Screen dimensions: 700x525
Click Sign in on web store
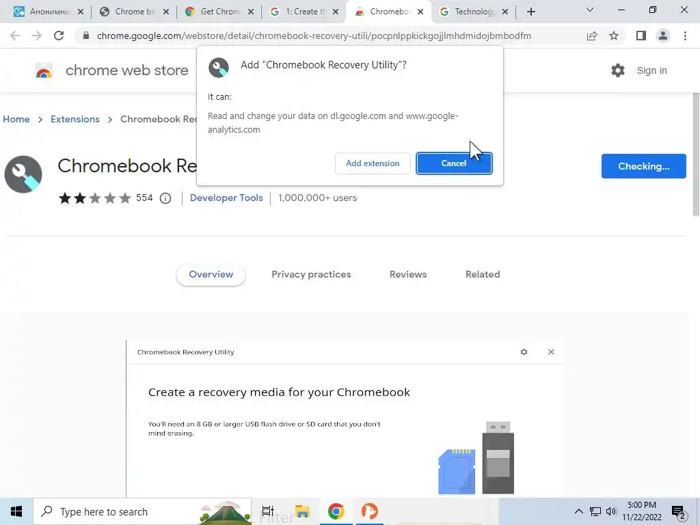coord(651,70)
